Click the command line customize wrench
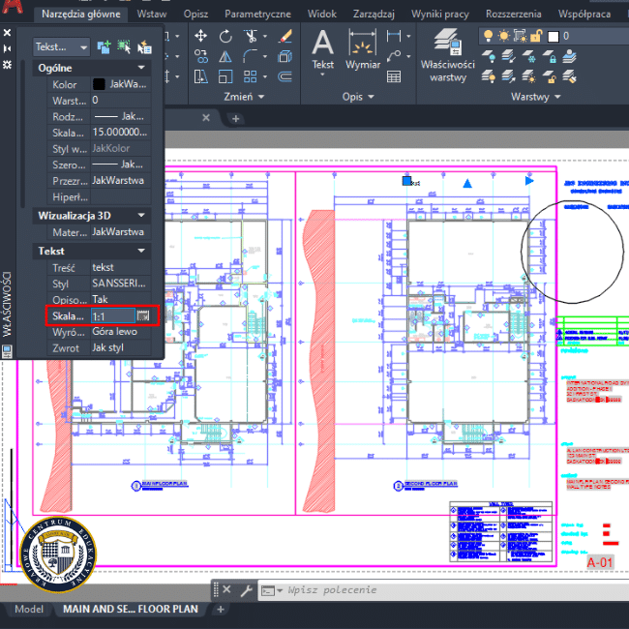The width and height of the screenshot is (629, 629). (246, 590)
